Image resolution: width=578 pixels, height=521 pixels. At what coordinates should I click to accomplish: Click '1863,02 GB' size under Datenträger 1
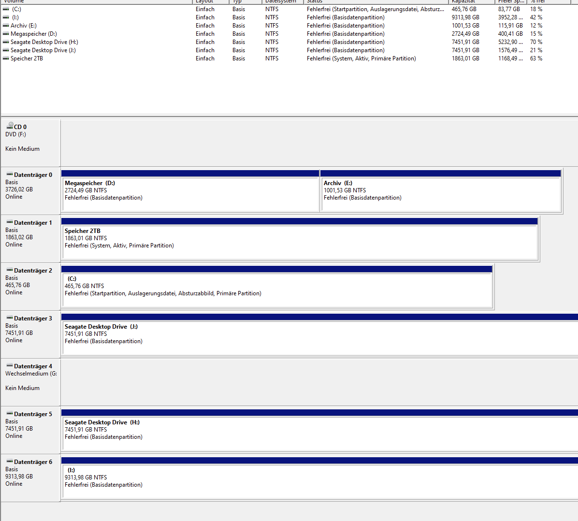[19, 237]
